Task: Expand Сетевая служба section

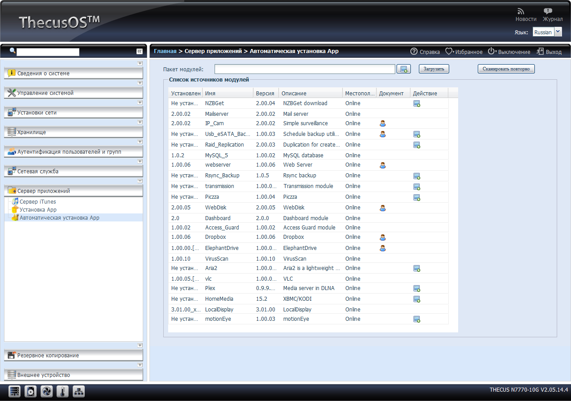Action: tap(74, 171)
